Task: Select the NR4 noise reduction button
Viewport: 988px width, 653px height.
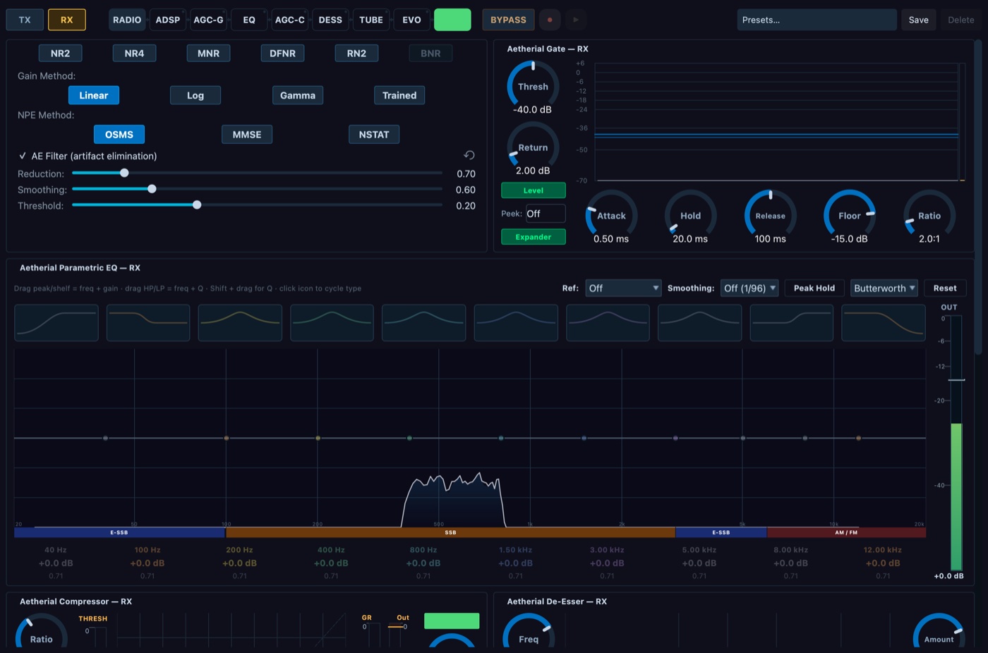Action: click(x=134, y=53)
